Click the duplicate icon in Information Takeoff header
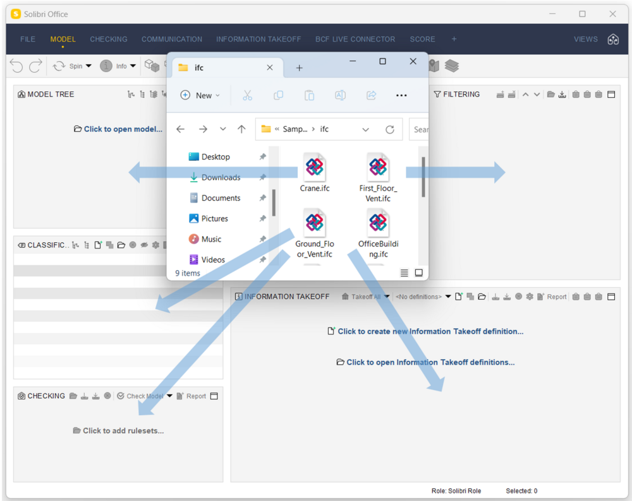The width and height of the screenshot is (632, 501). (470, 297)
